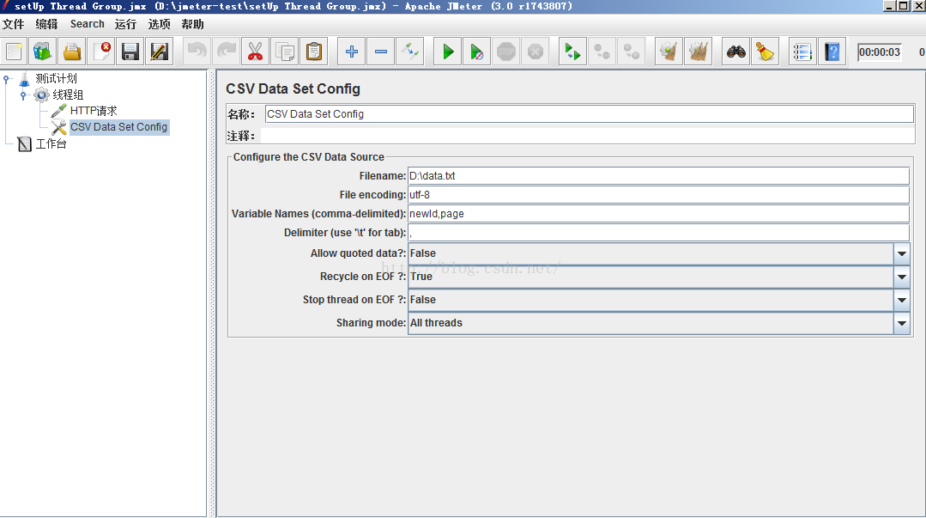
Task: Select the 测试计划 tree node
Action: pos(56,79)
